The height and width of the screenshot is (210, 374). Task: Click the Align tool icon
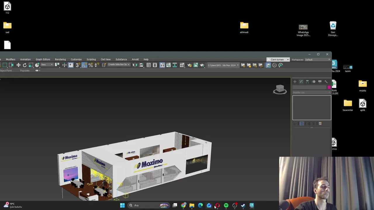point(141,65)
